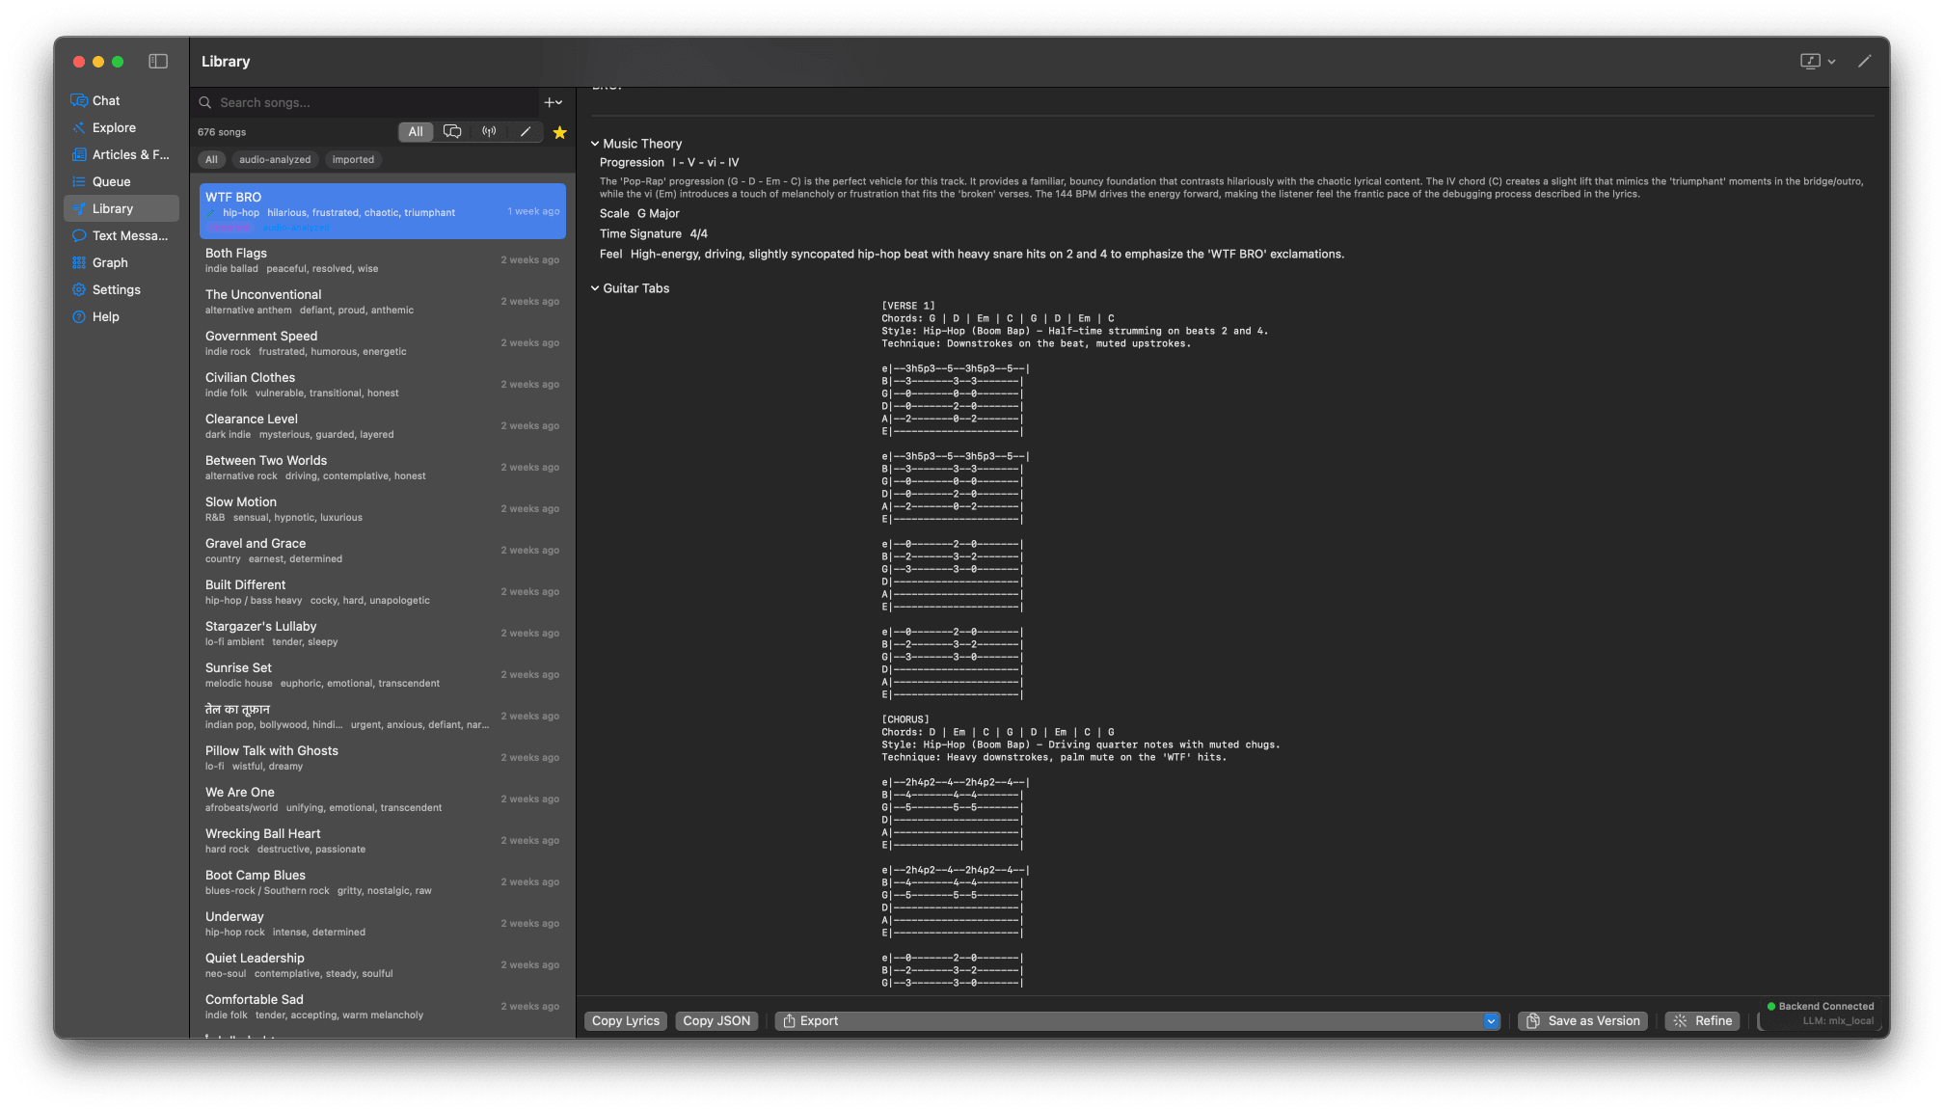Go to the Queue section
Image resolution: width=1944 pixels, height=1110 pixels.
pos(121,181)
